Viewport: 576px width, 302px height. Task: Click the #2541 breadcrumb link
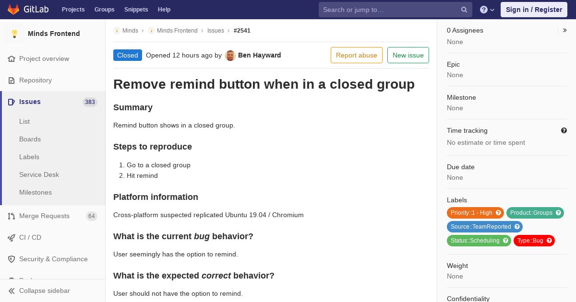[242, 31]
